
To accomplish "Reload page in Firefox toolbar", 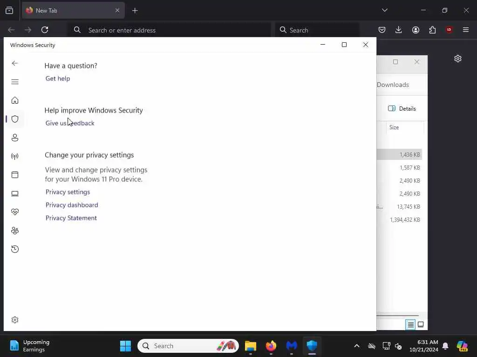I will pyautogui.click(x=45, y=30).
